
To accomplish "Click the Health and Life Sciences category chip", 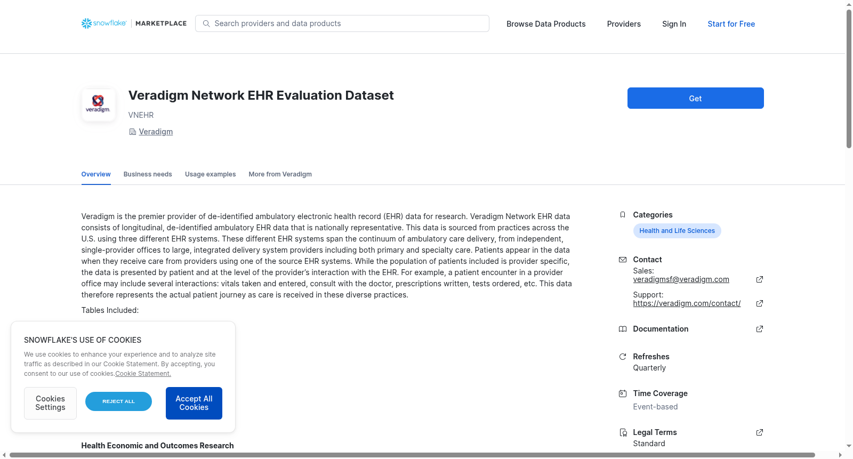I will point(677,231).
